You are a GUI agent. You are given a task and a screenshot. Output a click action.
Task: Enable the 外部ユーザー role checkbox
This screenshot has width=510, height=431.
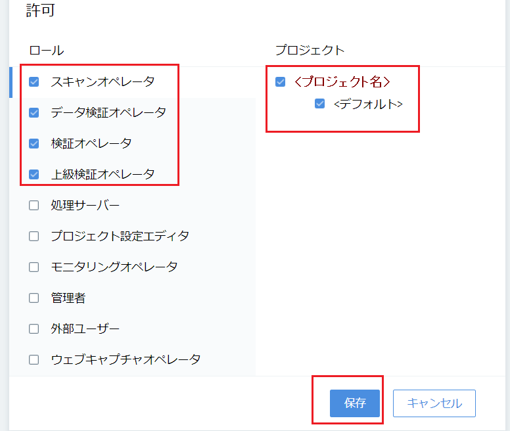[34, 329]
